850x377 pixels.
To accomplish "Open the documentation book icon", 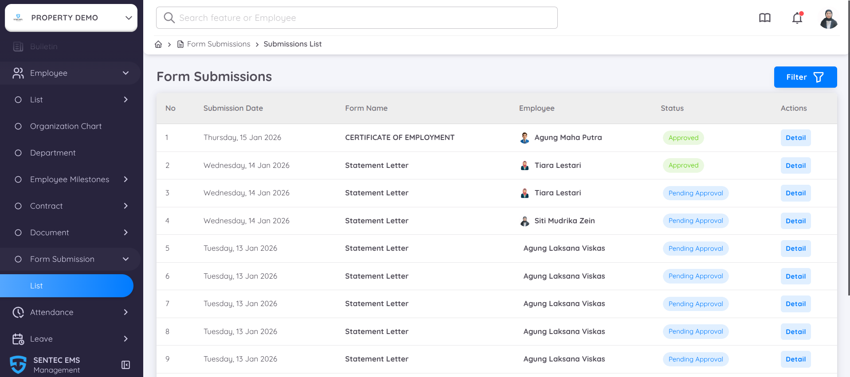I will coord(765,18).
